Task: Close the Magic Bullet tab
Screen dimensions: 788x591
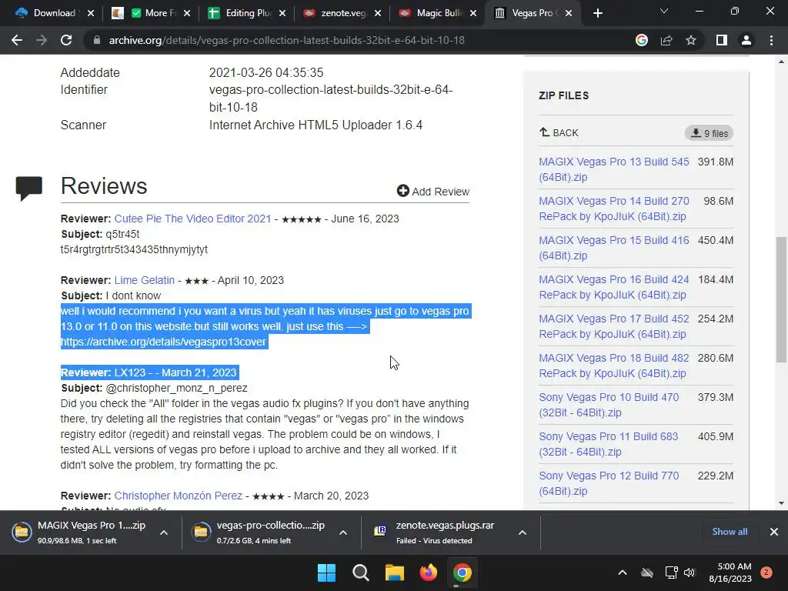Action: coord(473,13)
